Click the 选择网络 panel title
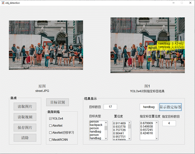 pos(54,112)
